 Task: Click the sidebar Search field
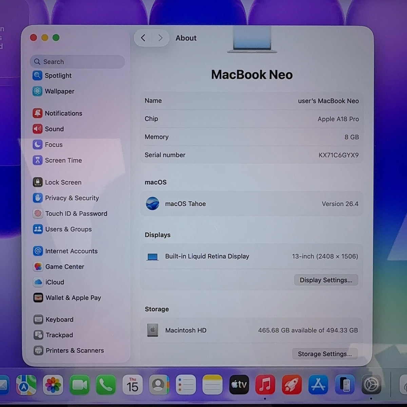click(78, 62)
